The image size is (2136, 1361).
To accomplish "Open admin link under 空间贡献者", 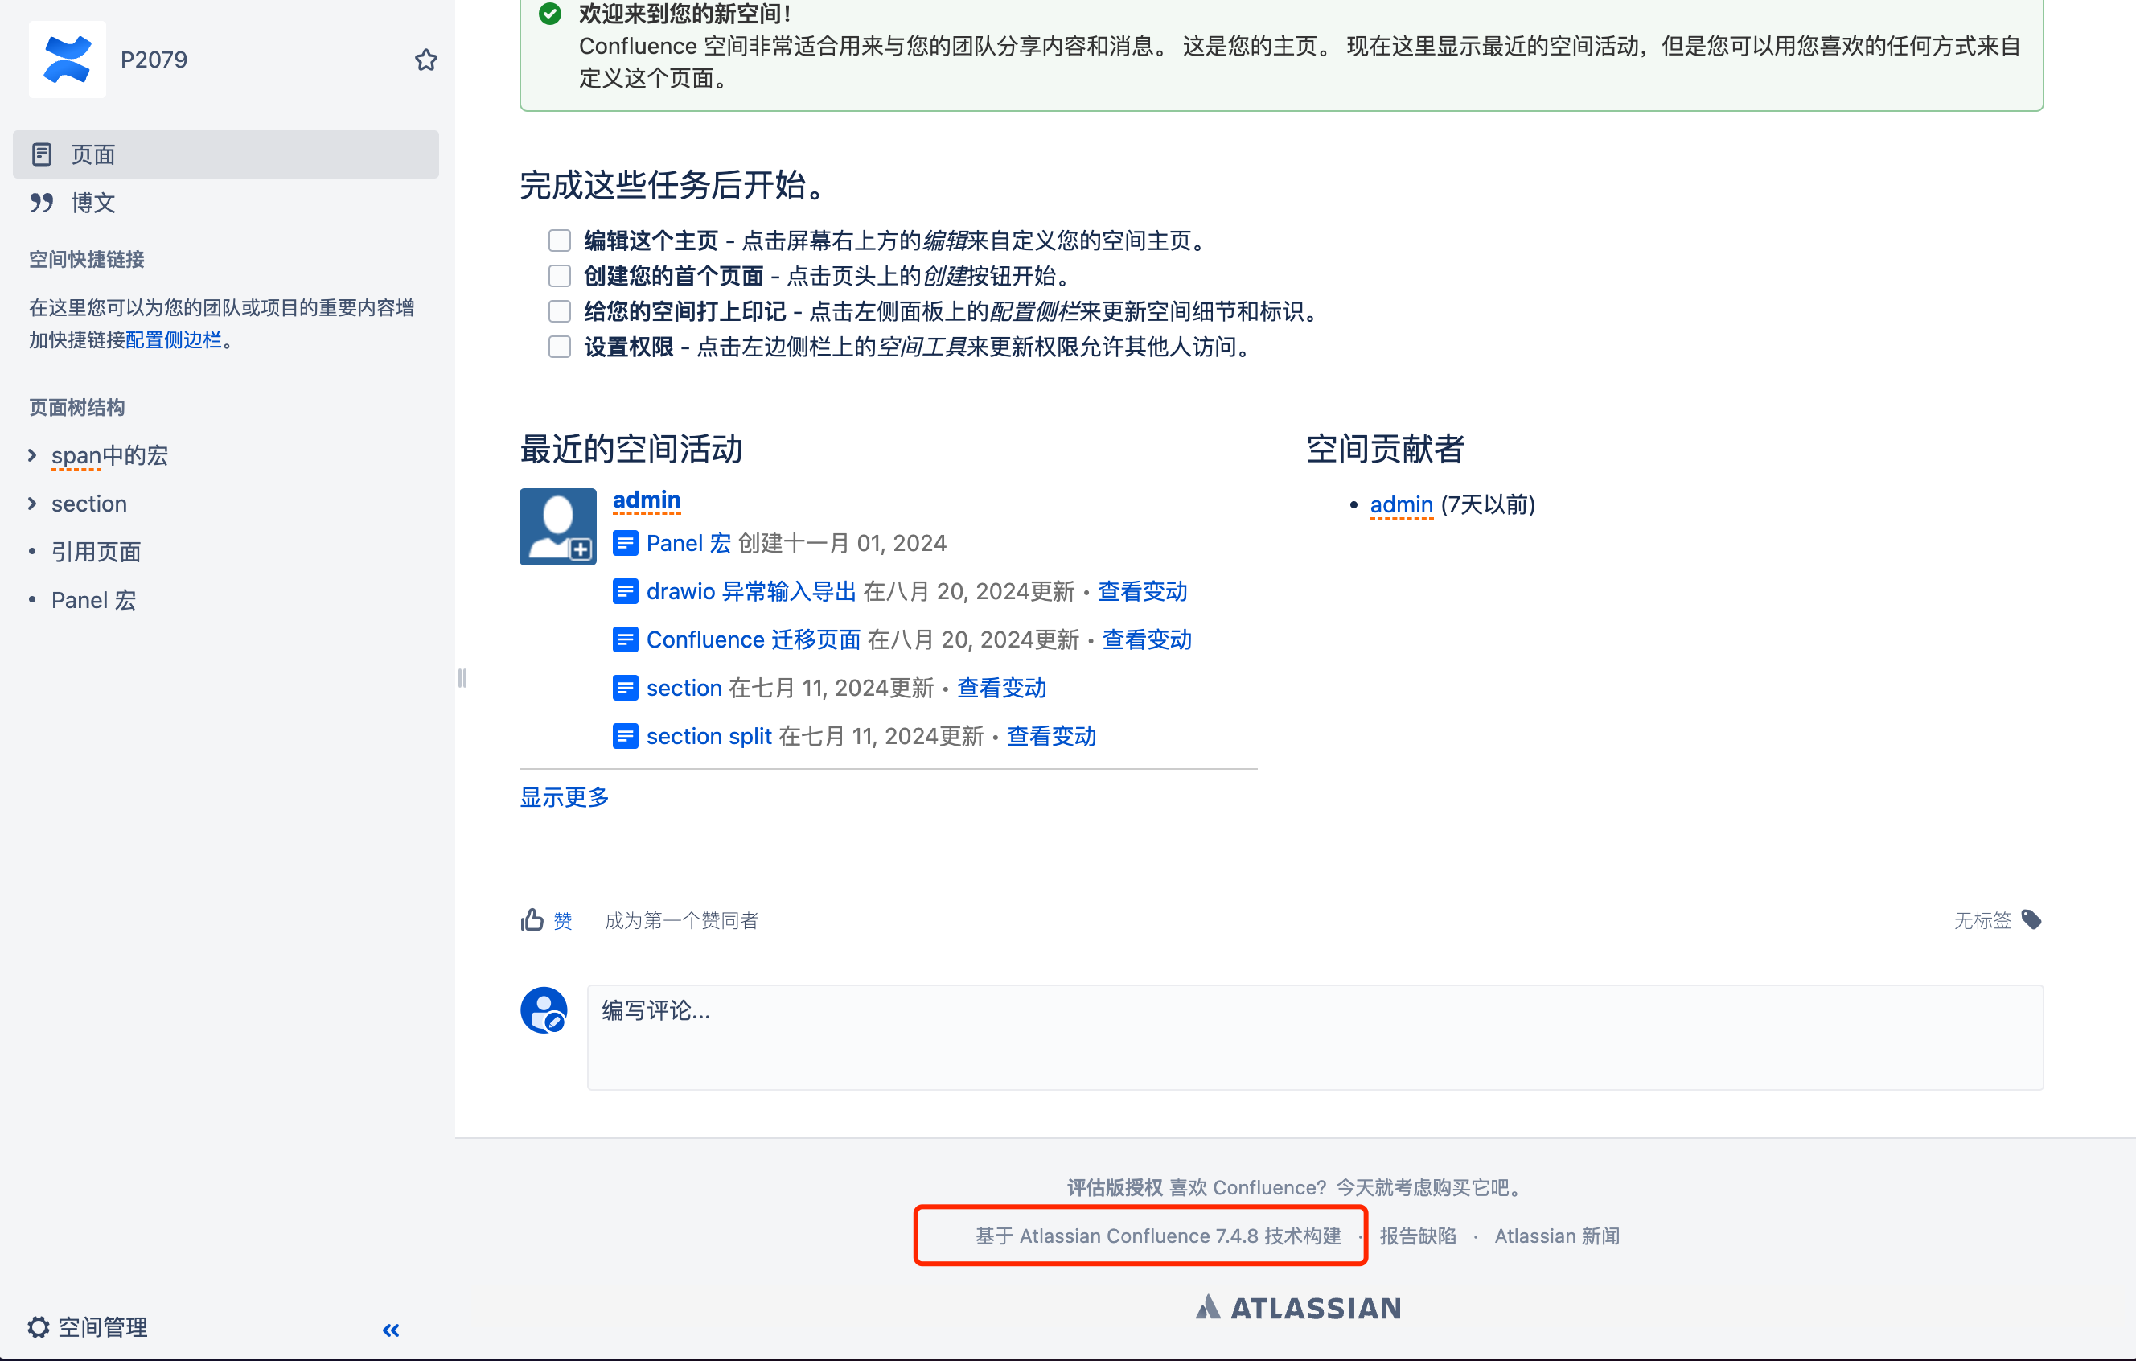I will (x=1402, y=505).
